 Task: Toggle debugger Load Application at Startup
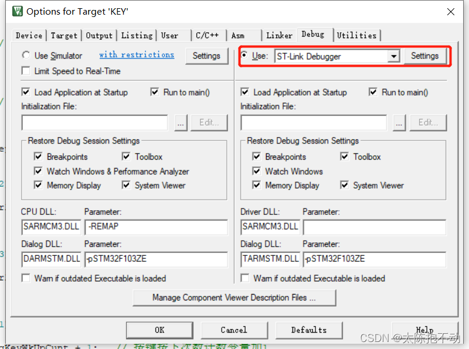(245, 92)
